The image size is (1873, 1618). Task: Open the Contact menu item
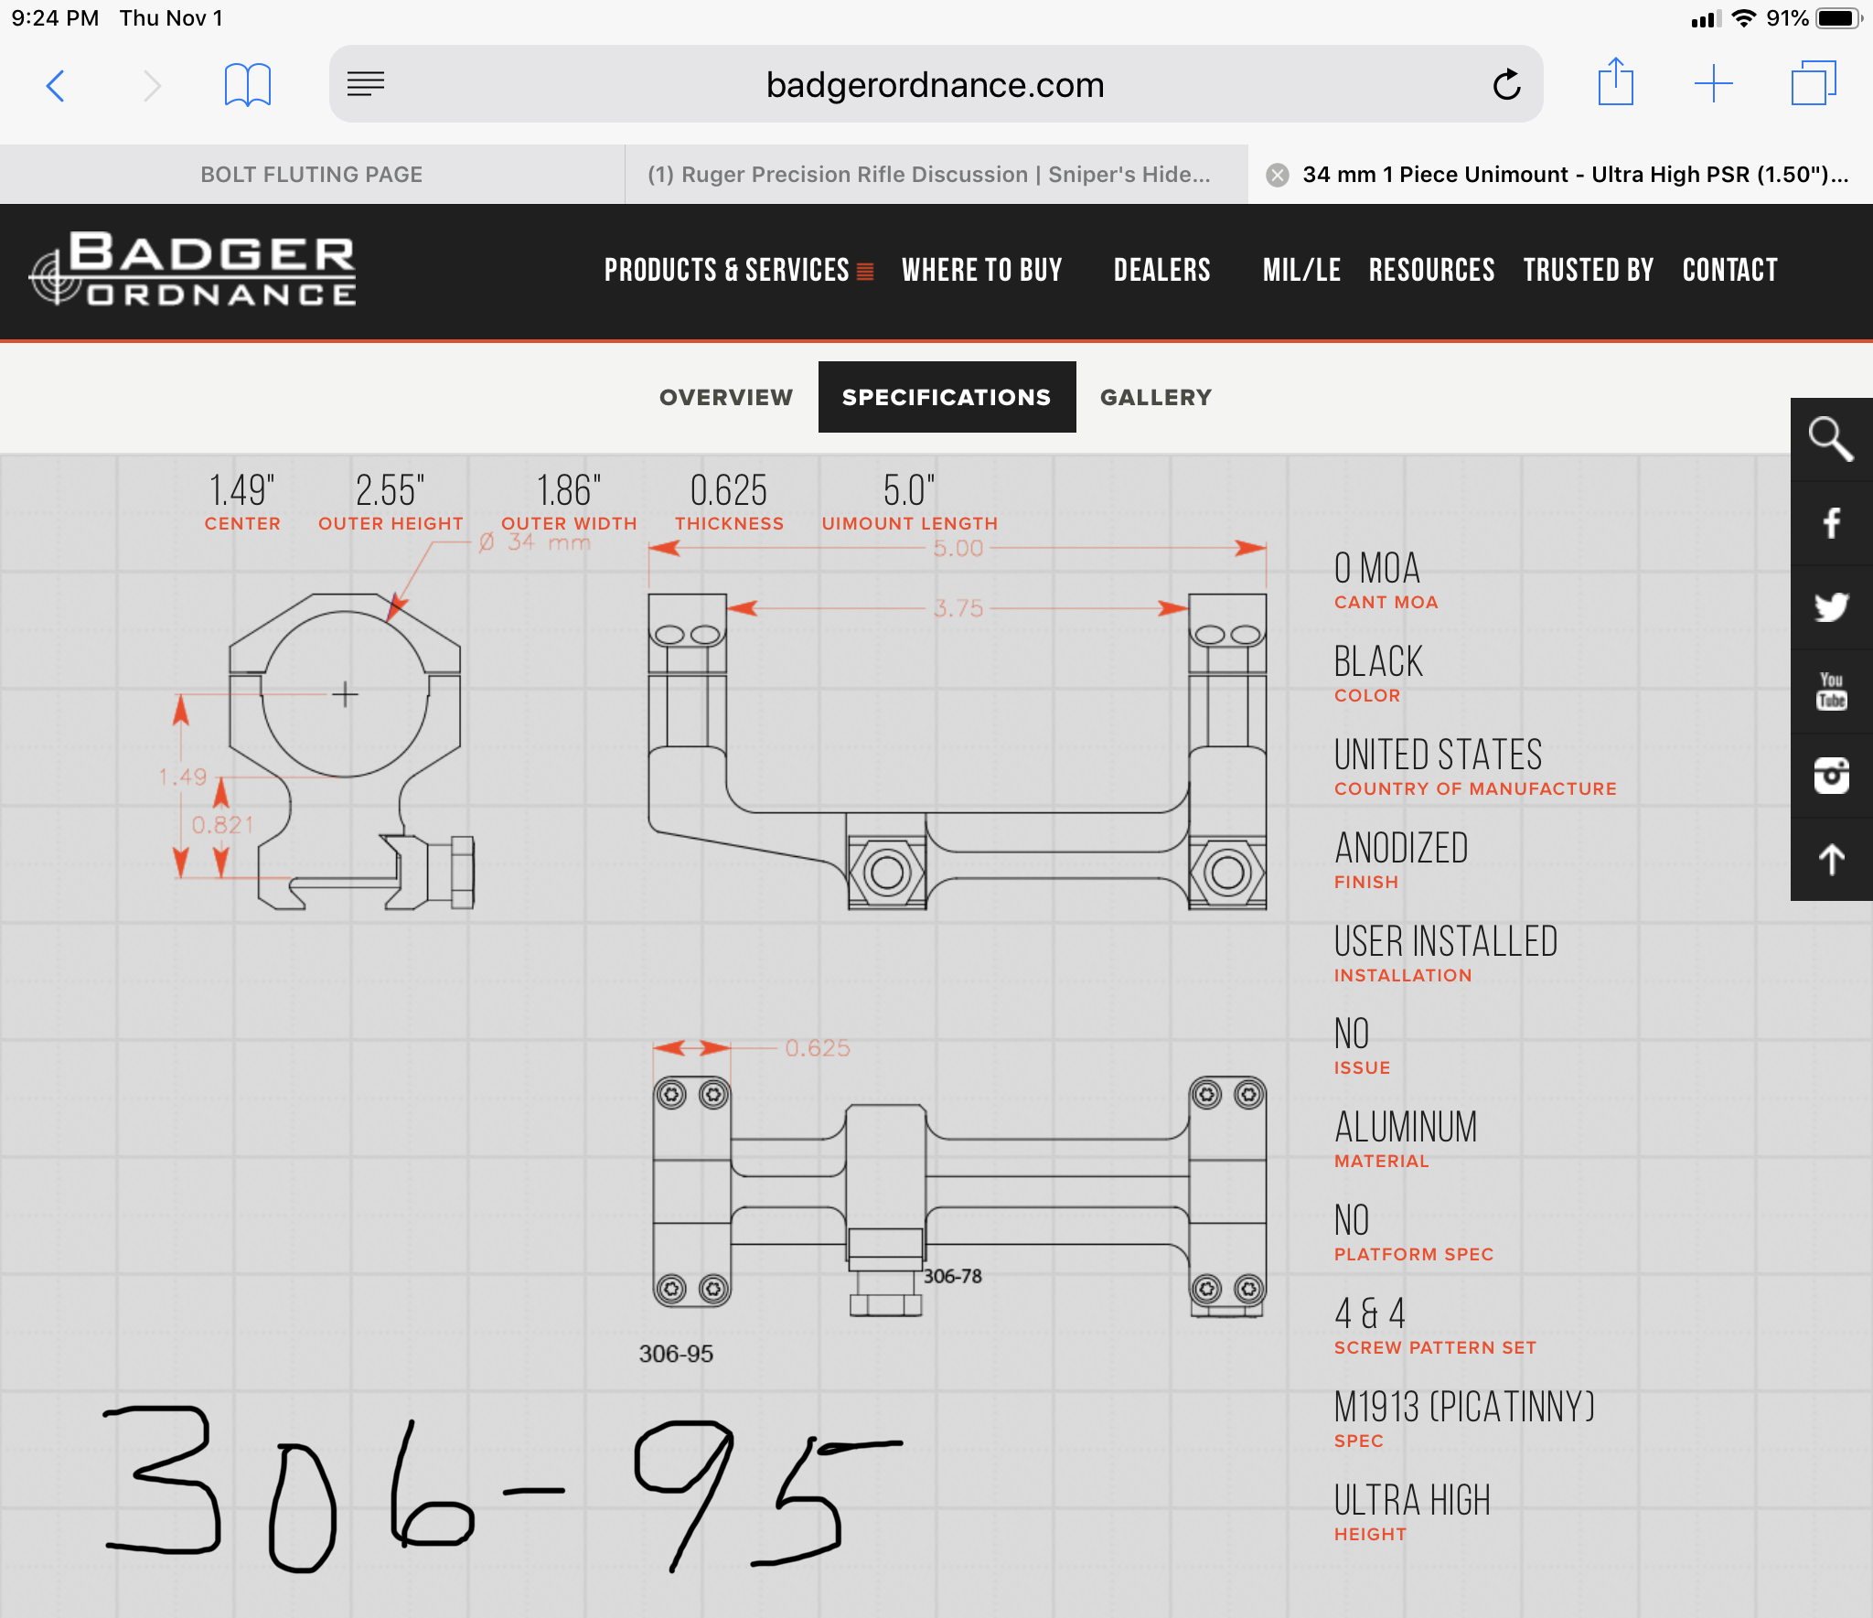(1729, 271)
